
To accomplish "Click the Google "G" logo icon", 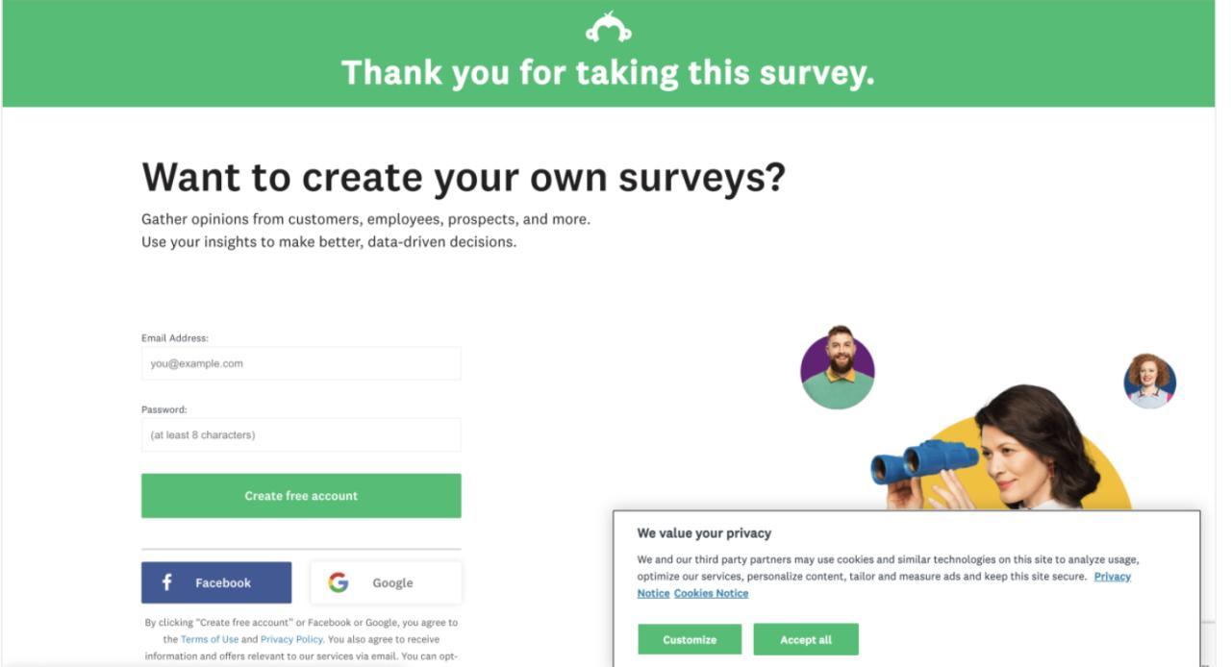I will [x=338, y=582].
